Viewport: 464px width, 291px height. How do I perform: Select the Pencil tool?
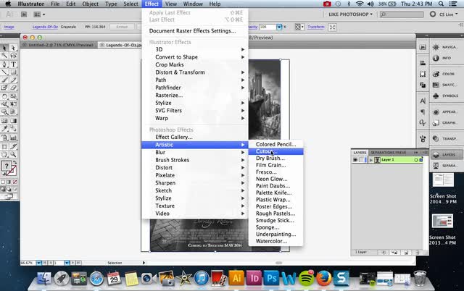pos(13,80)
